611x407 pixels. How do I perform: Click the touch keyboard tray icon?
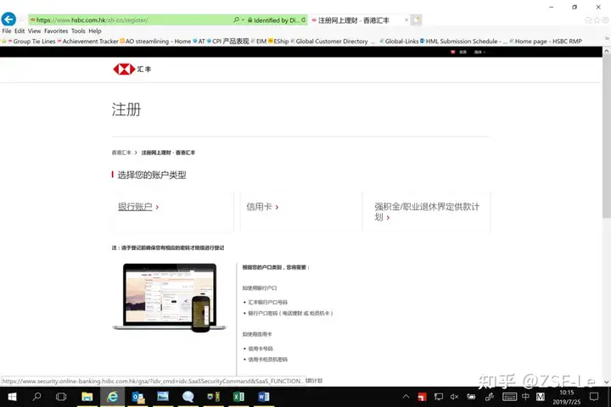[x=509, y=397]
